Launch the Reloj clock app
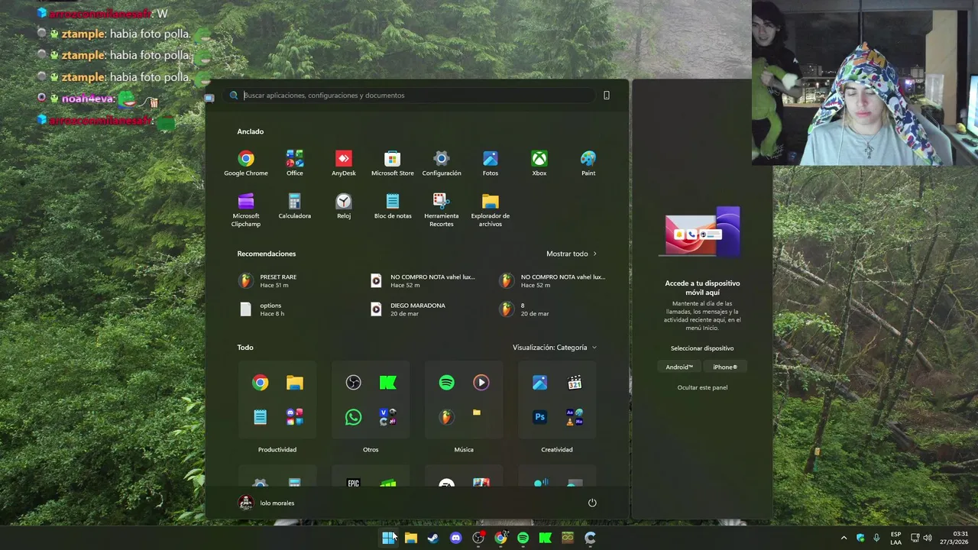The image size is (978, 550). pyautogui.click(x=344, y=206)
